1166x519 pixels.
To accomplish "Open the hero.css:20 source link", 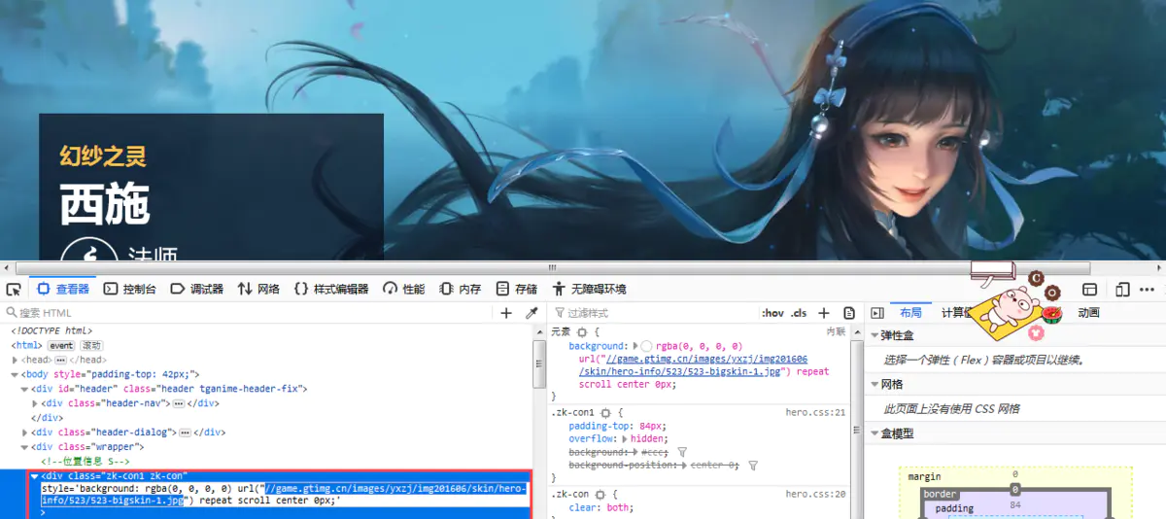I will point(815,495).
